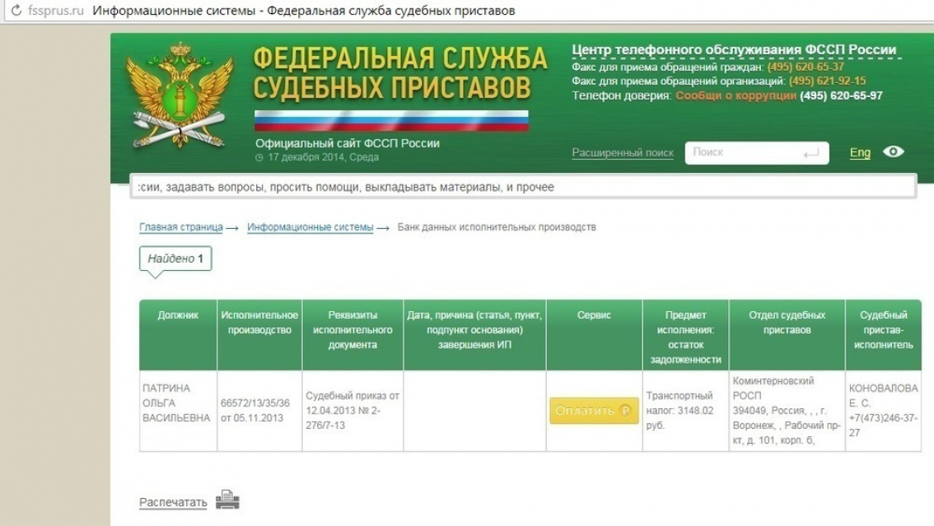The image size is (934, 526).
Task: Click the printer icon next to Распечатать
Action: [227, 500]
